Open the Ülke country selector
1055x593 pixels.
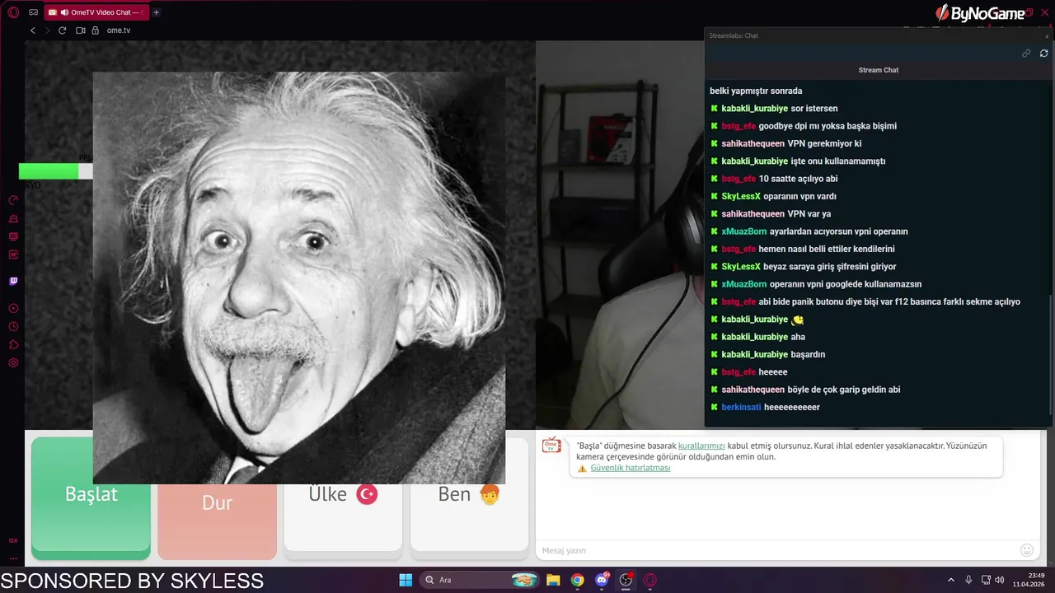[x=343, y=494]
